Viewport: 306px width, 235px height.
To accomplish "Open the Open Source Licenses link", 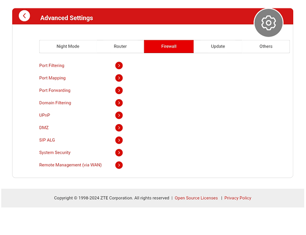I will (196, 198).
